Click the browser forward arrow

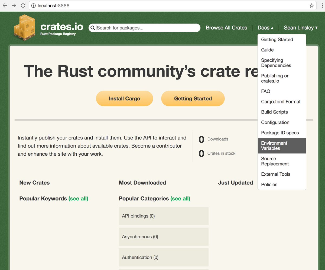(x=14, y=5)
